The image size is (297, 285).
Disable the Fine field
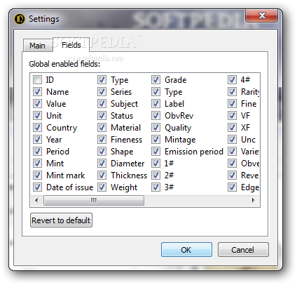232,104
